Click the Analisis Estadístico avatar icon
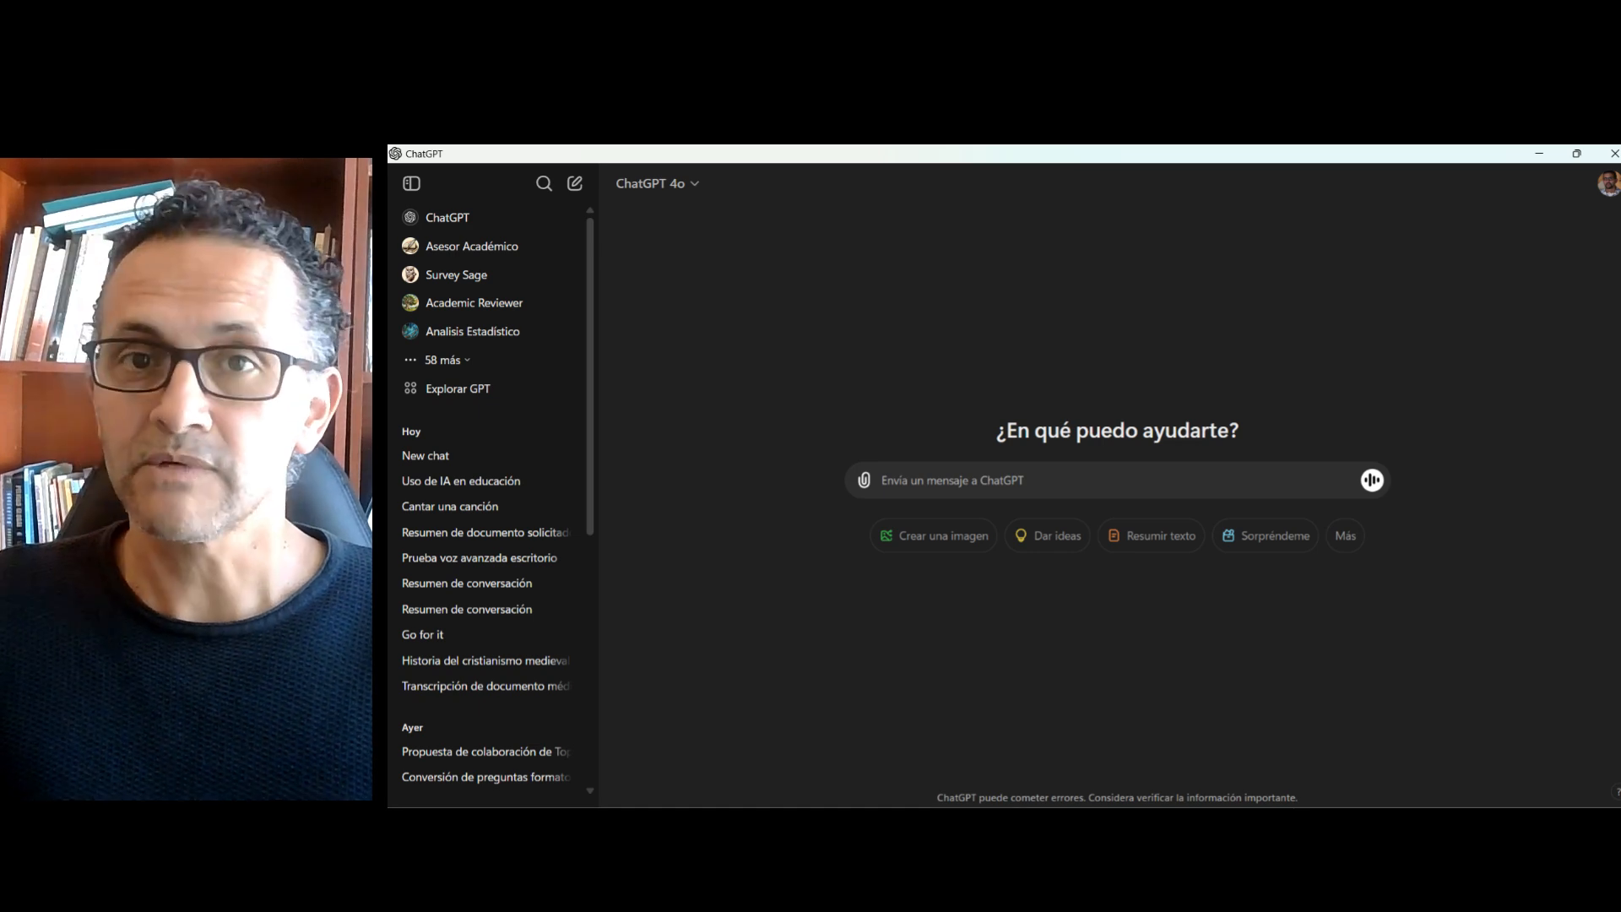Screen dimensions: 1621x912 tap(410, 331)
